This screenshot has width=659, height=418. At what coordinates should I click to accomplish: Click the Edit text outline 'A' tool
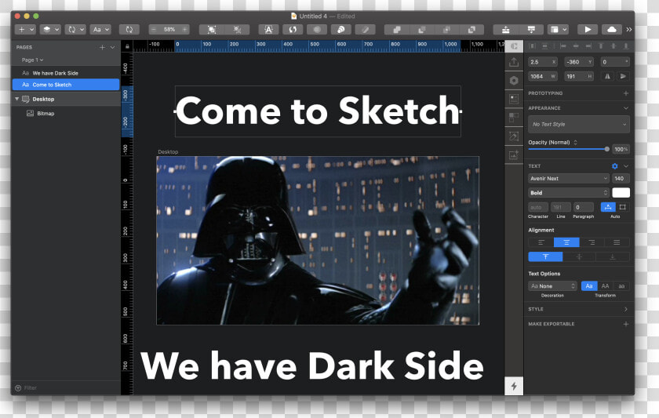[268, 29]
